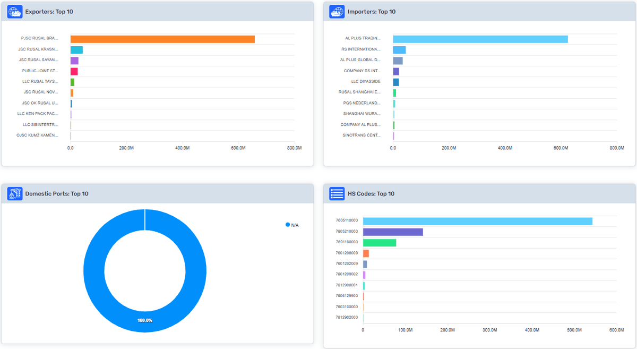Click the 7605110000 HS code bar

[x=477, y=221]
